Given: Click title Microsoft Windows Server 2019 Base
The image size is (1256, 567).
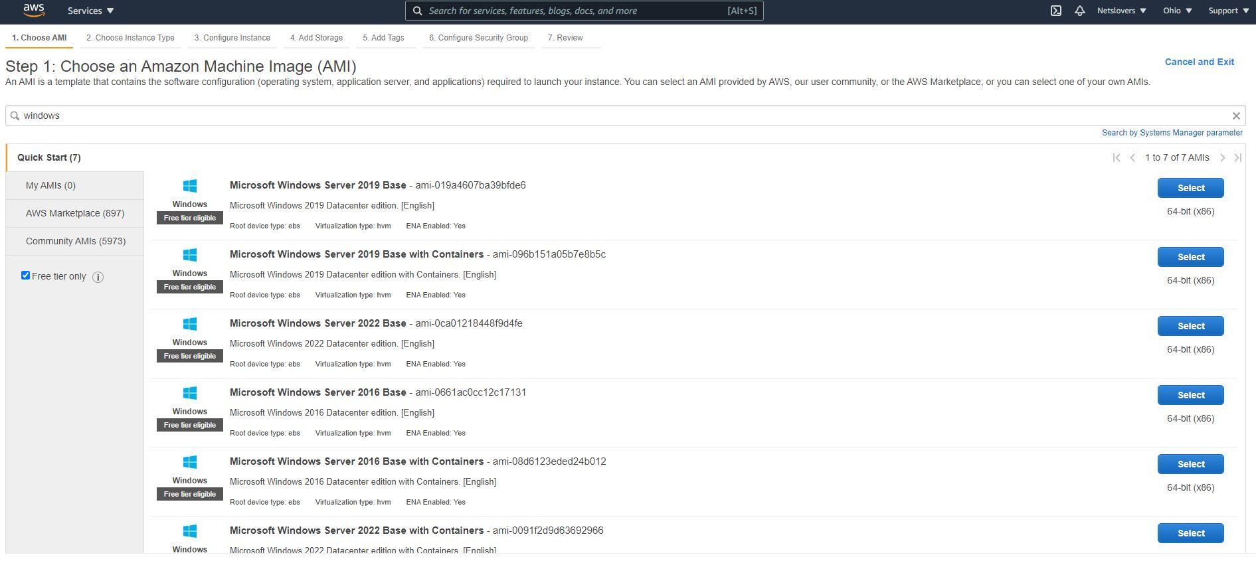Looking at the screenshot, I should 317,185.
